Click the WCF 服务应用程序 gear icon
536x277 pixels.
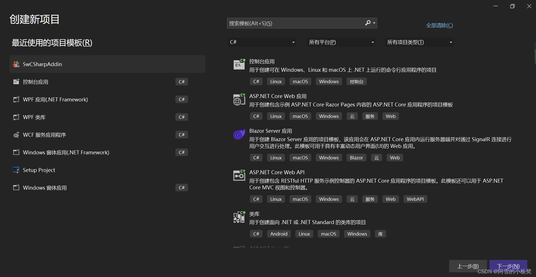[x=16, y=135]
